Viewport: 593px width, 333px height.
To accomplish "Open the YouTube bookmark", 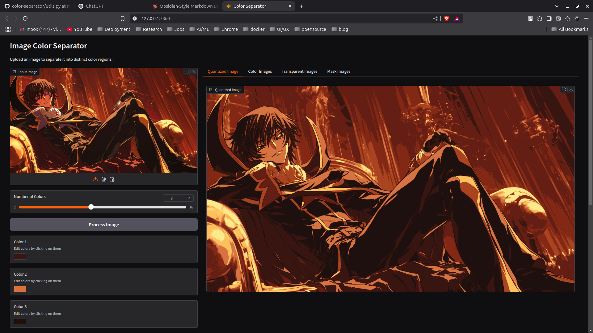I will (80, 29).
